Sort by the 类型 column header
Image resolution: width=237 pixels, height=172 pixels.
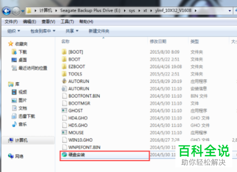[x=194, y=41]
